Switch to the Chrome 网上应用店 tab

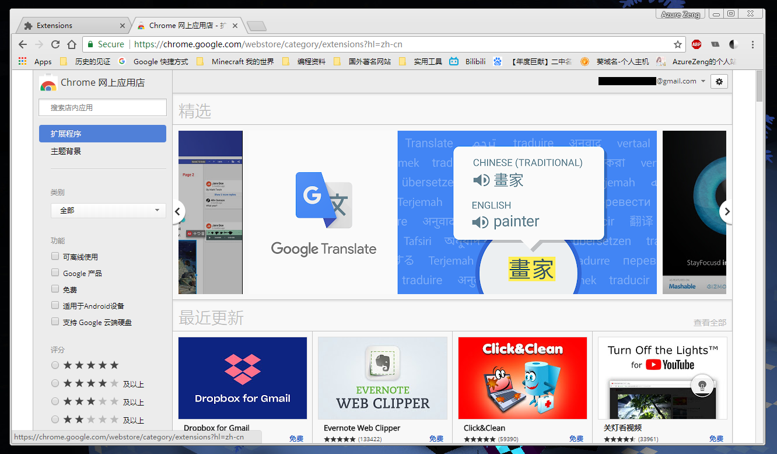pos(187,26)
